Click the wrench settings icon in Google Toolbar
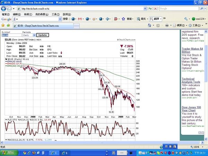The height and width of the screenshot is (156, 208). pyautogui.click(x=186, y=19)
